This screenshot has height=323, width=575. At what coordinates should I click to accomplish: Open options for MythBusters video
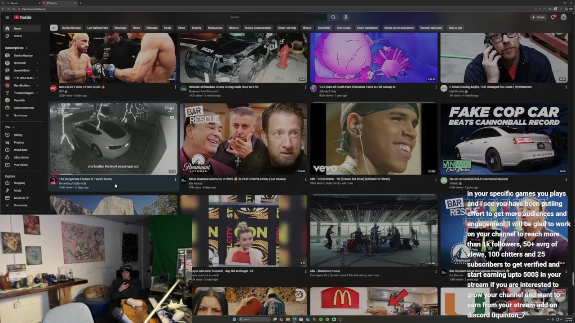(566, 87)
